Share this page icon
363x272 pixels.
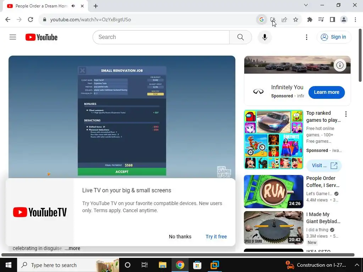(x=284, y=19)
